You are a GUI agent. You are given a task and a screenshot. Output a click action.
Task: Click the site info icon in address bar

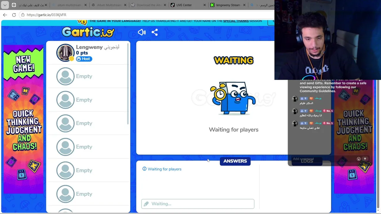pos(23,15)
